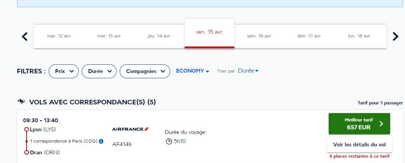The height and width of the screenshot is (163, 405).
Task: Select the Meilleur tarif 657 EUR button
Action: pos(359,124)
